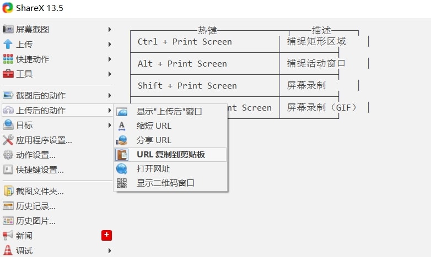Click the 动作设置 gear icon
Viewport: 431px width, 257px height.
[x=8, y=155]
